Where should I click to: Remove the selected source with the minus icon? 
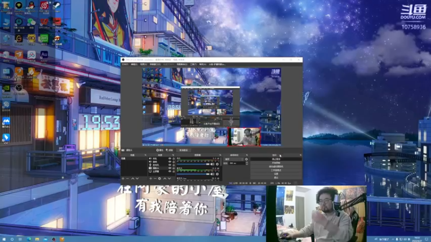[155, 179]
